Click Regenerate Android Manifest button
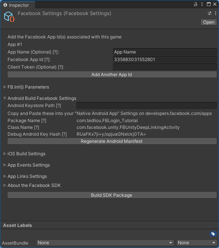The image size is (219, 248). (x=112, y=141)
